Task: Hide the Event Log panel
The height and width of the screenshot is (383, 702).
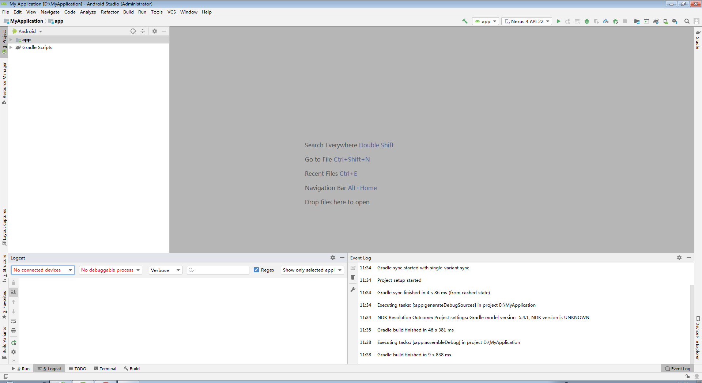Action: (689, 258)
